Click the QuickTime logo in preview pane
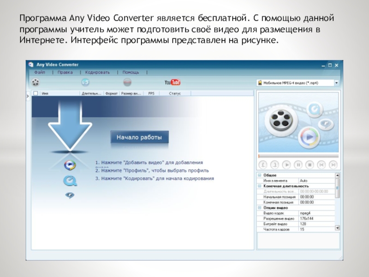Image resolution: width=369 pixels, height=277 pixels. 315,109
